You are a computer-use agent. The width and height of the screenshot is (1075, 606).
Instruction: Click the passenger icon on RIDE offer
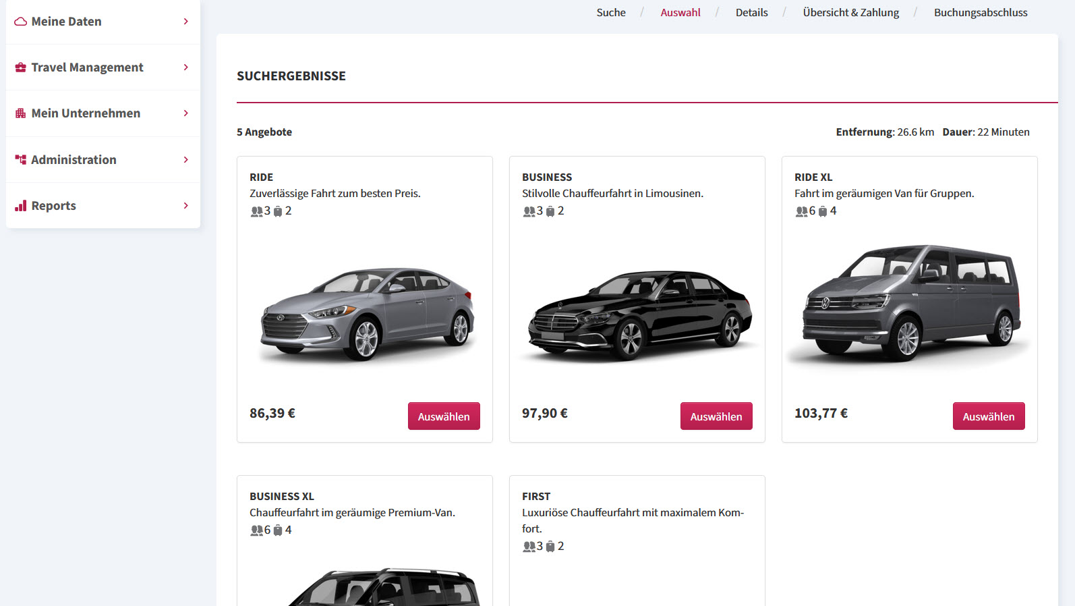256,211
